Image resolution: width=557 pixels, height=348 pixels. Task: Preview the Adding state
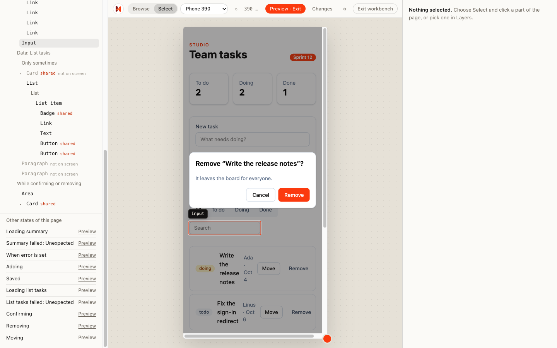[87, 267]
